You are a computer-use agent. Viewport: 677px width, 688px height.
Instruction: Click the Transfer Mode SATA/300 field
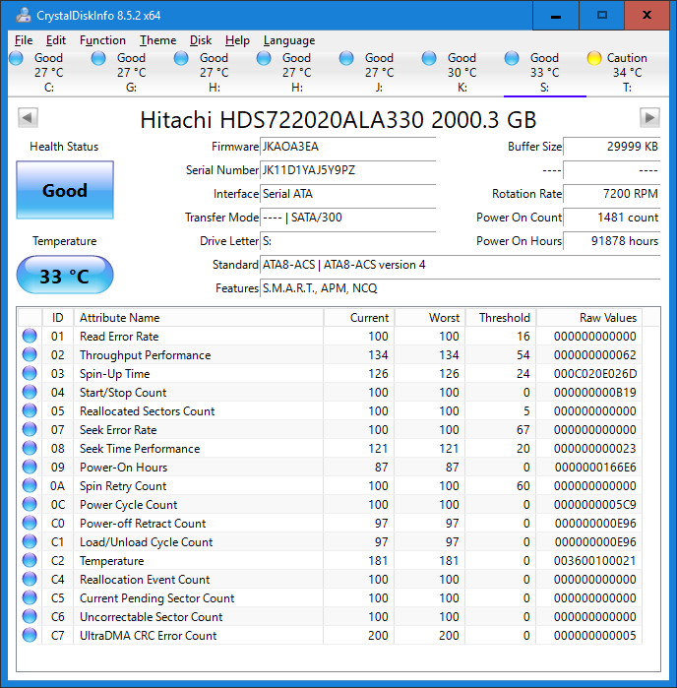coord(348,218)
